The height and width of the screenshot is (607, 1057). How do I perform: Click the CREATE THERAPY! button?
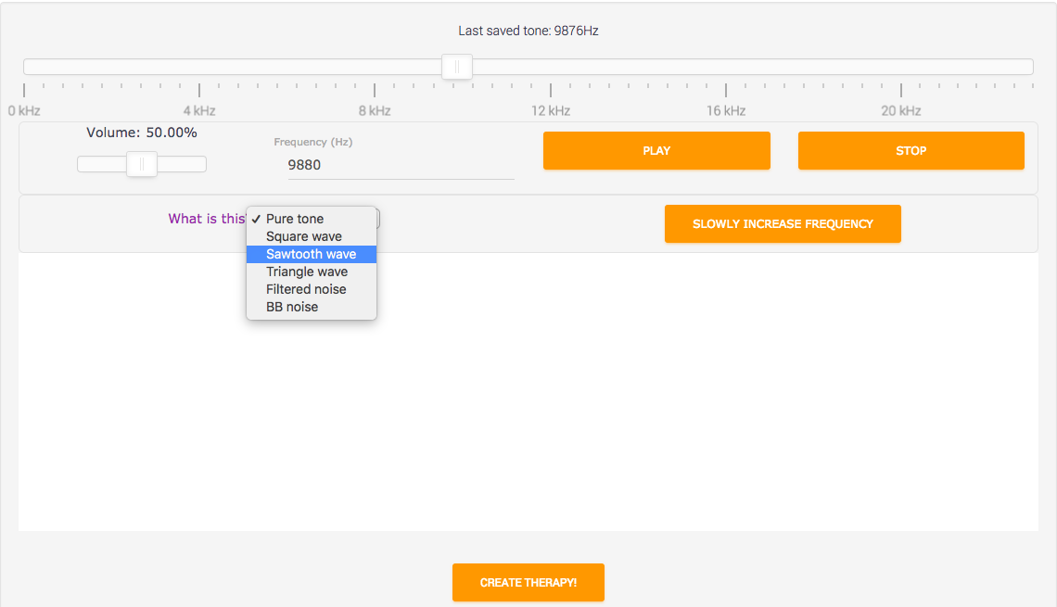click(528, 582)
